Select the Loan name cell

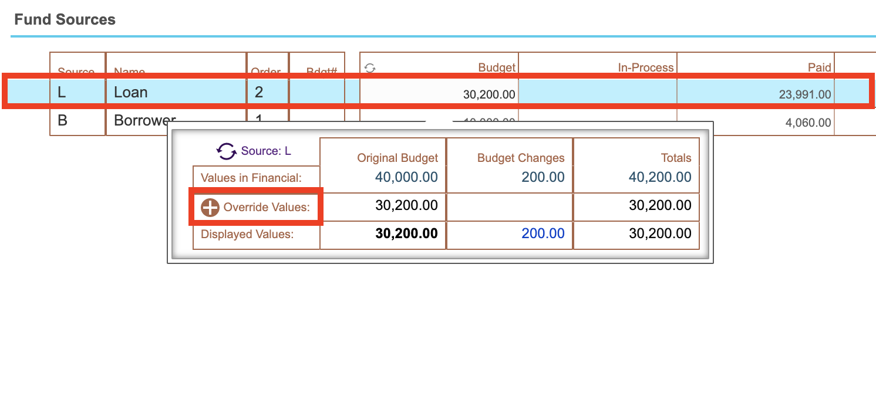176,92
